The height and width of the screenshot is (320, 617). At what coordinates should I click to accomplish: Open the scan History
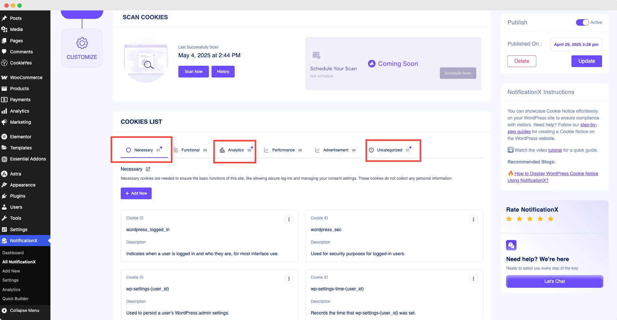click(223, 72)
